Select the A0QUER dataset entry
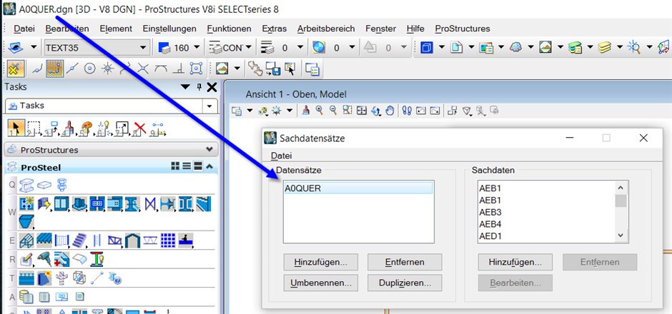Viewport: 672px width, 314px height. (x=358, y=188)
